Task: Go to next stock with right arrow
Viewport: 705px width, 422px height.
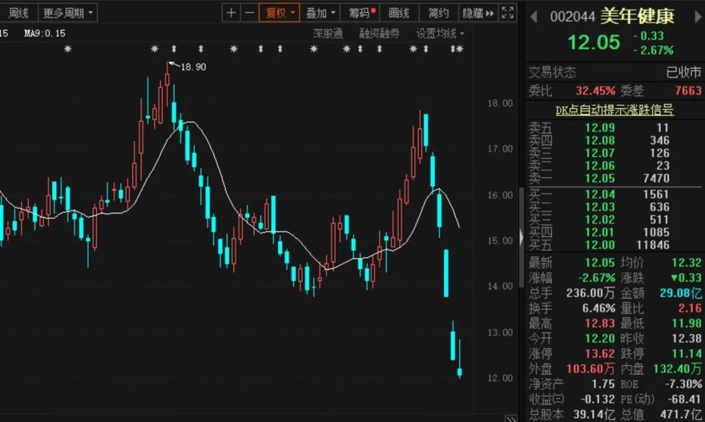Action: coord(695,17)
